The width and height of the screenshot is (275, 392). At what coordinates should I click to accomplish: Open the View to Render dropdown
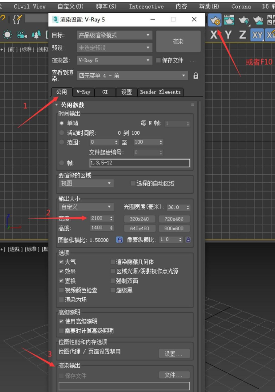[132, 76]
